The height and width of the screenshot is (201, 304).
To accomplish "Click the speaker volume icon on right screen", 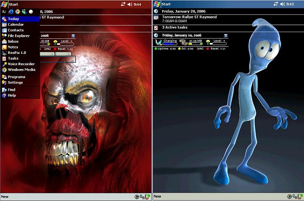I will [283, 4].
